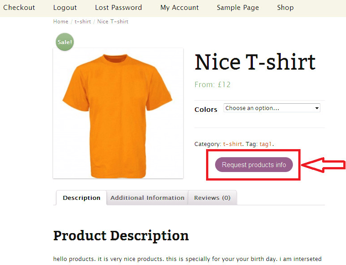Screen dimensions: 346x265
Task: Follow the tag1 tag link
Action: (x=265, y=144)
